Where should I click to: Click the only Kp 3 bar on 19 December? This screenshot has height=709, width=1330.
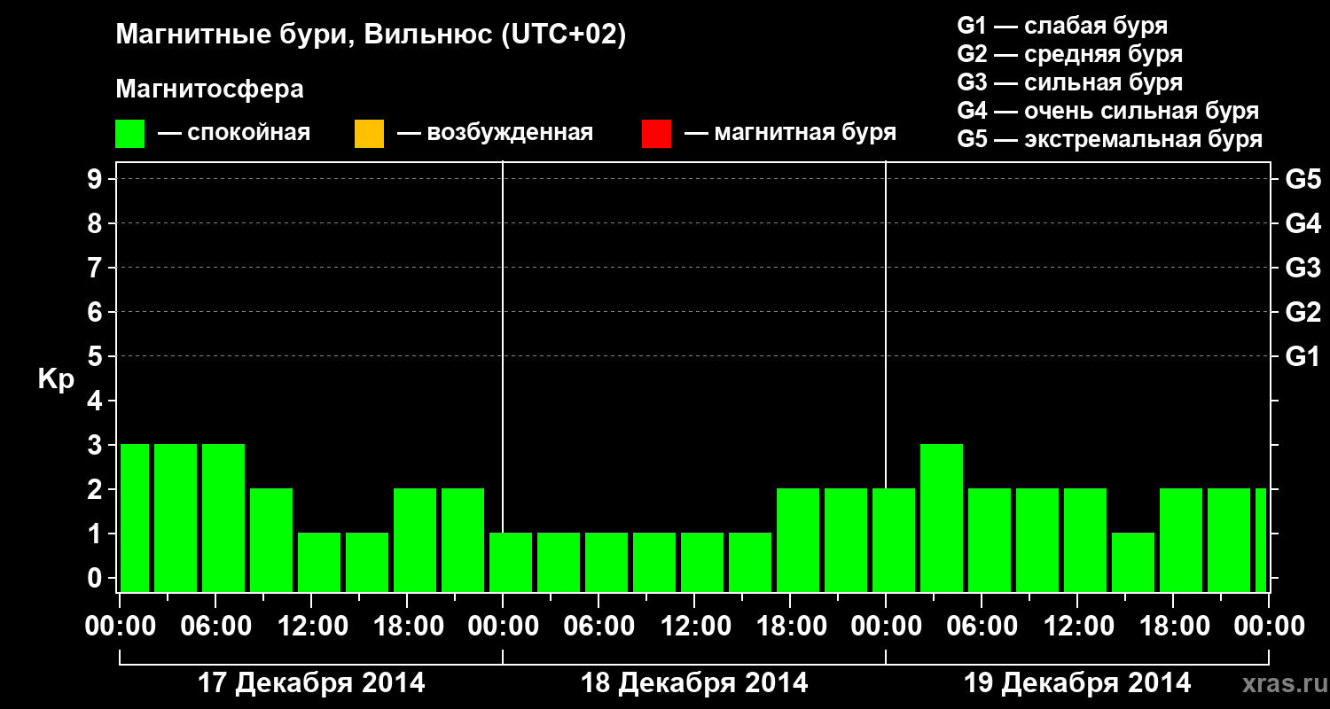[942, 518]
